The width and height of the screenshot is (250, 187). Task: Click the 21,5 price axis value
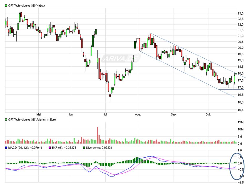241,30
